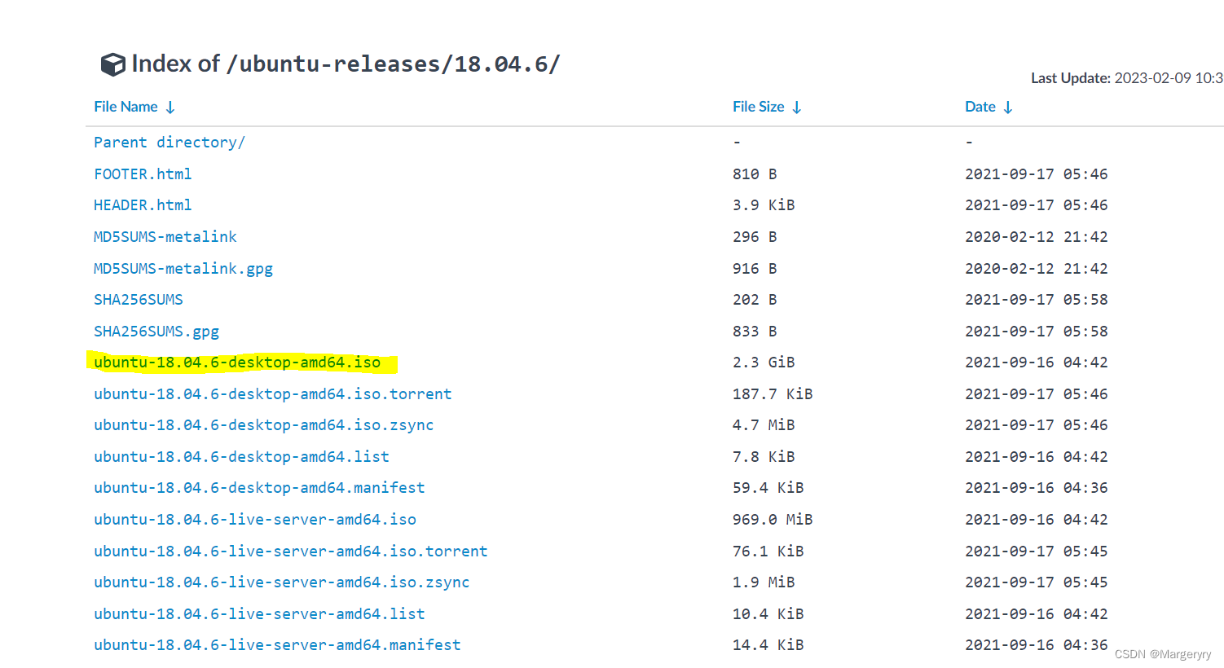
Task: Select the 202 B size value
Action: coord(755,300)
